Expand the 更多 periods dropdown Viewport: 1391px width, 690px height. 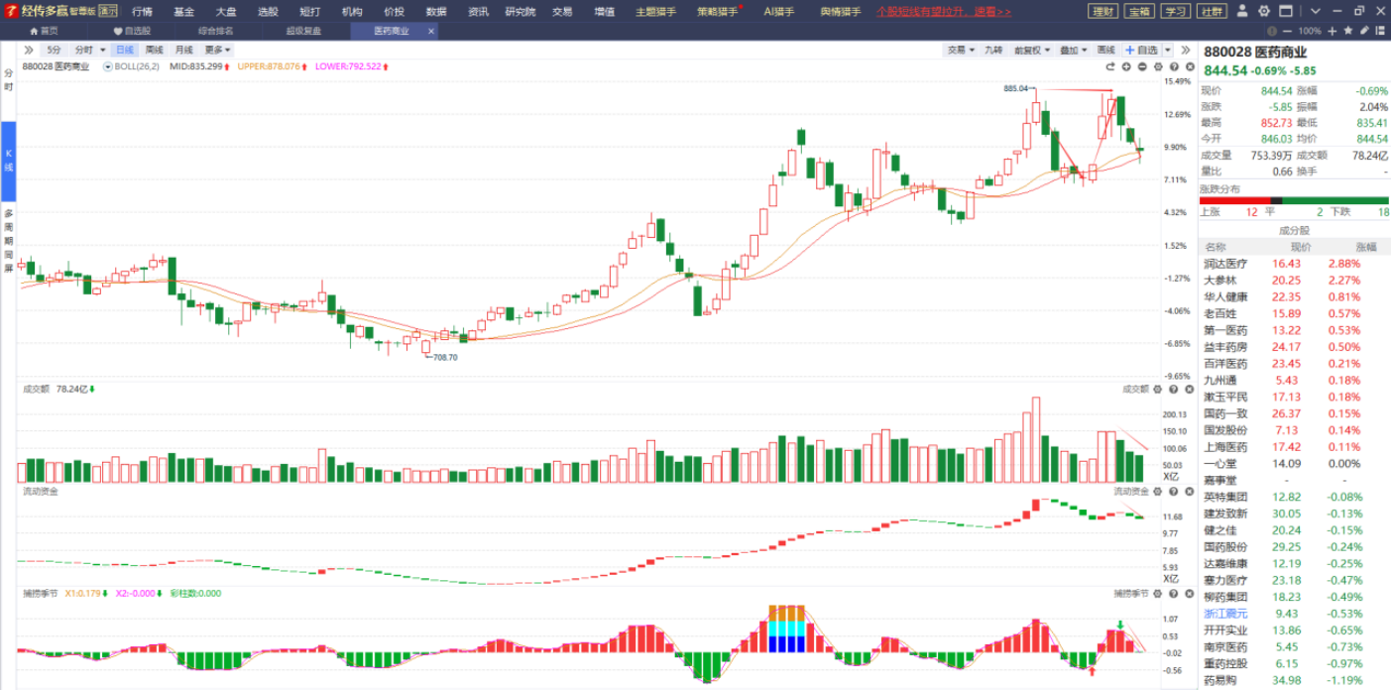[217, 50]
